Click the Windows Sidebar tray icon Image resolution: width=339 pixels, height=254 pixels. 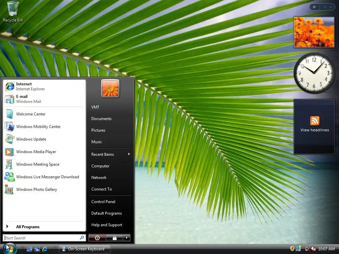click(298, 249)
